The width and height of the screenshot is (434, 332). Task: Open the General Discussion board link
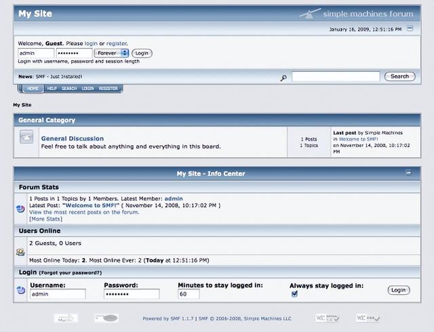click(x=73, y=138)
